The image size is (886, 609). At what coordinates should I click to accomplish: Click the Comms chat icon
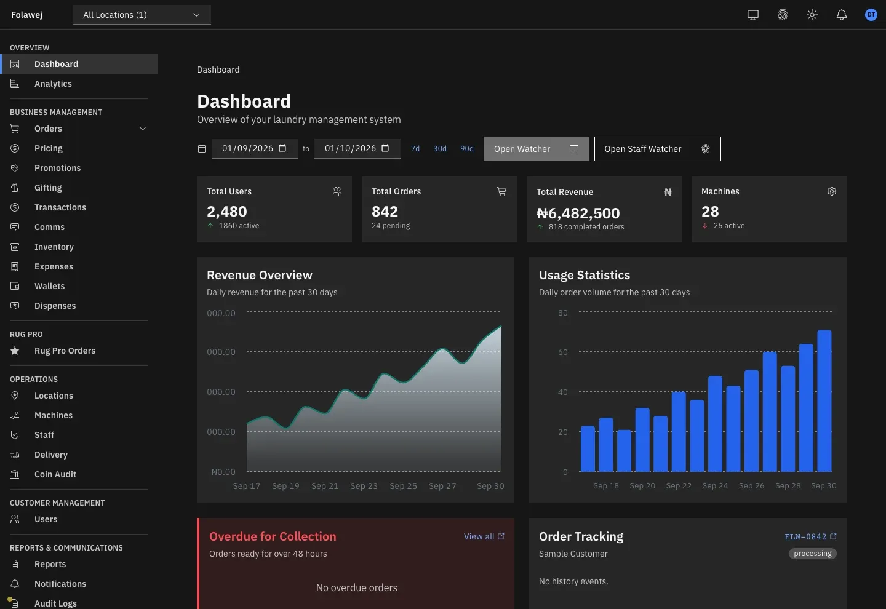pos(15,227)
